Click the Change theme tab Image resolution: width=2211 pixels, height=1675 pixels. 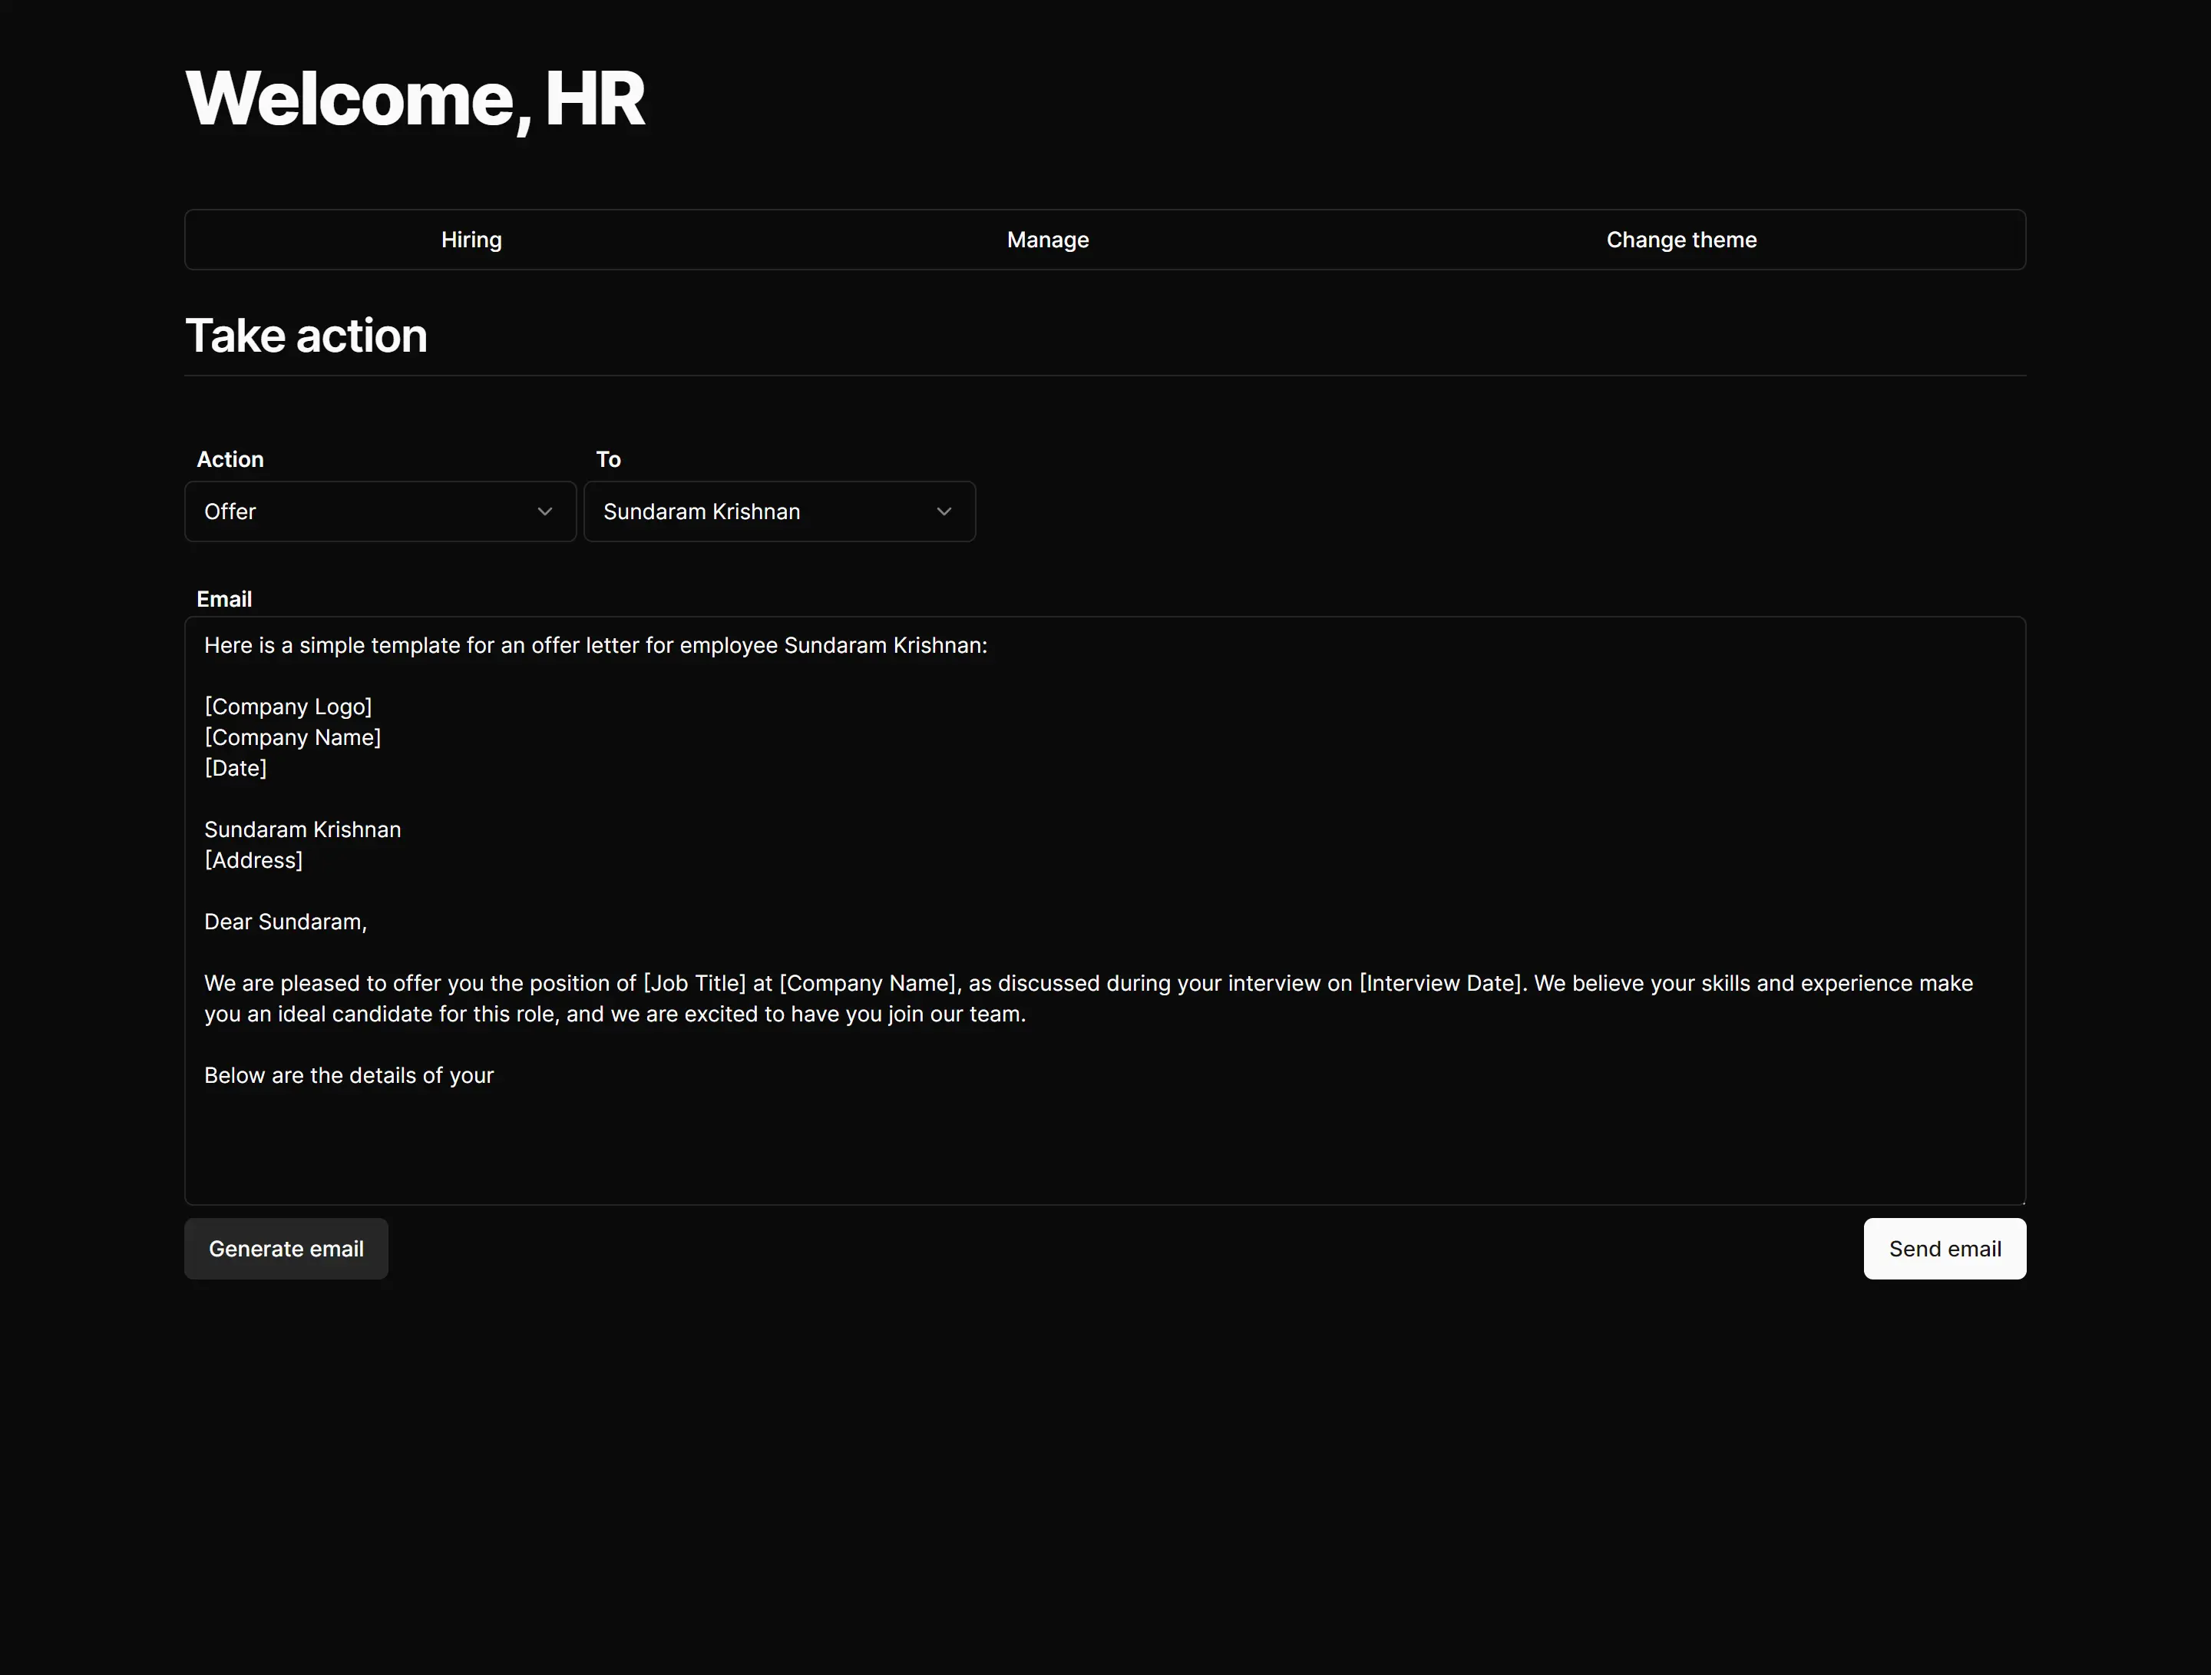(x=1681, y=240)
